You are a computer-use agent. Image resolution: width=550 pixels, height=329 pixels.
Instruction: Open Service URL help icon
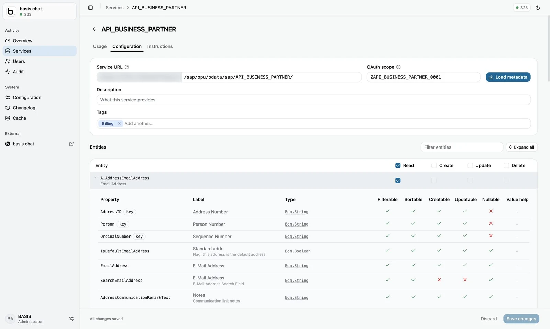(x=127, y=67)
